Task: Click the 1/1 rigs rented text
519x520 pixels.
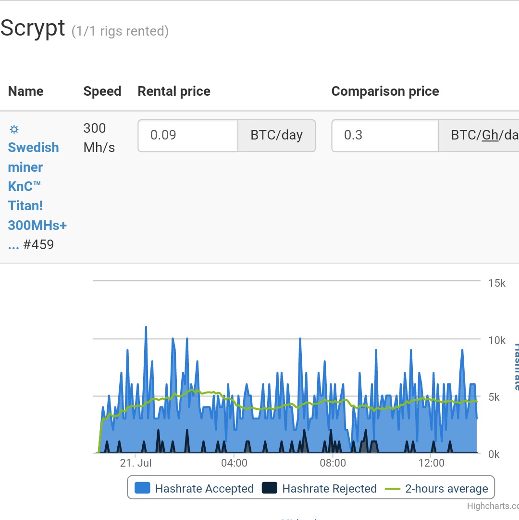Action: click(x=120, y=31)
